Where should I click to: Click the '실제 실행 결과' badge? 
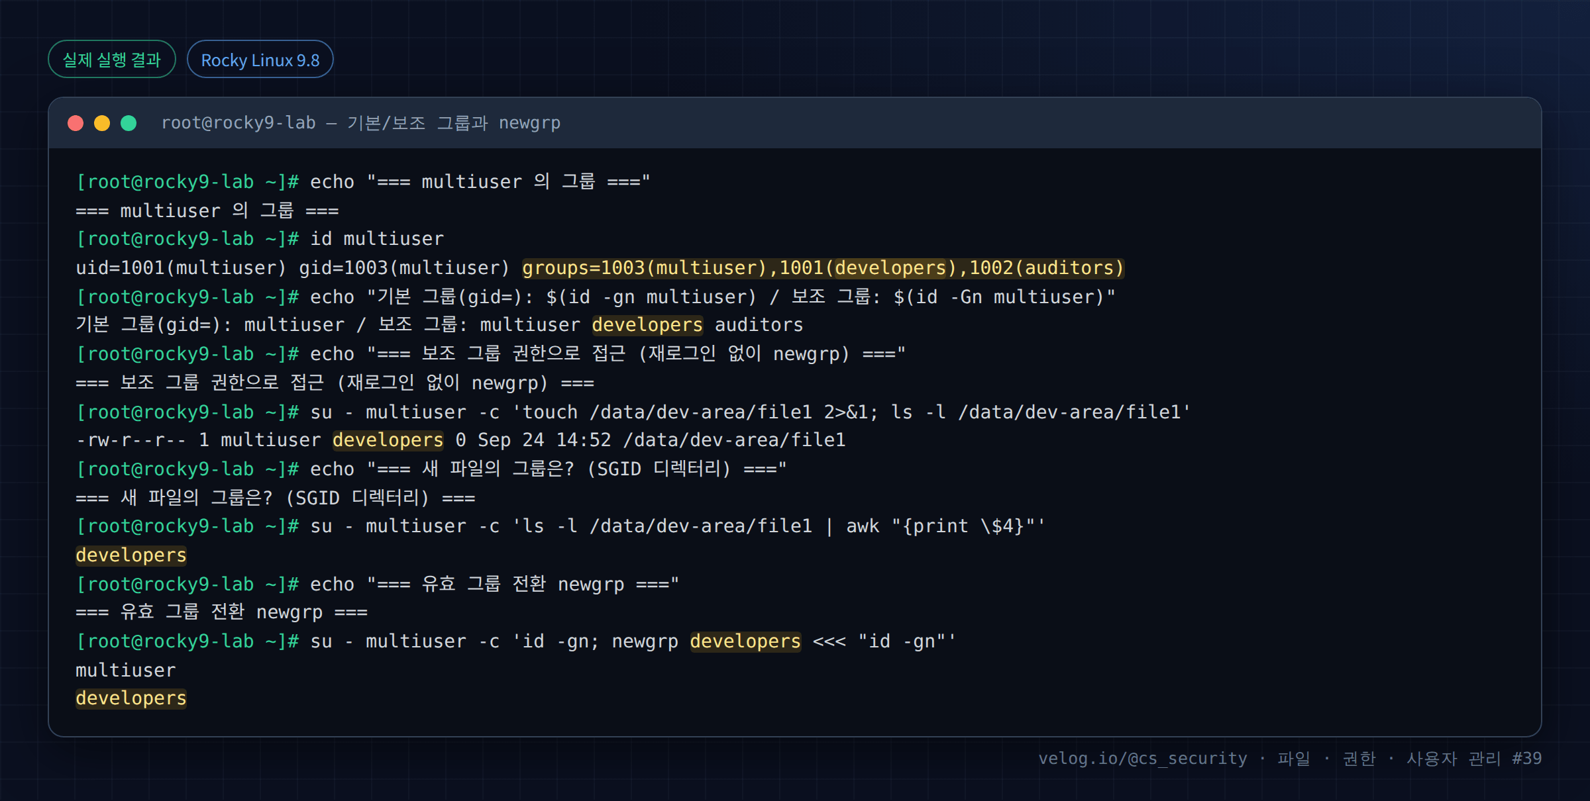[x=112, y=60]
